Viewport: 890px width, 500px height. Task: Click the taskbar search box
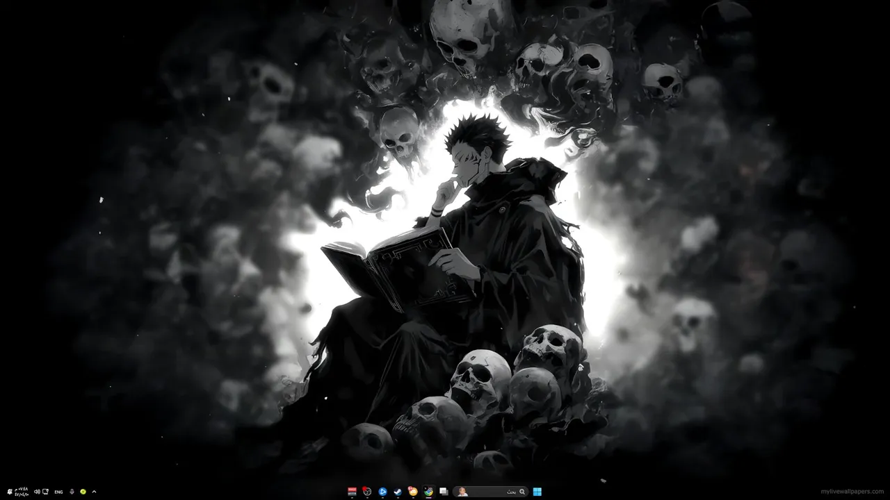490,492
